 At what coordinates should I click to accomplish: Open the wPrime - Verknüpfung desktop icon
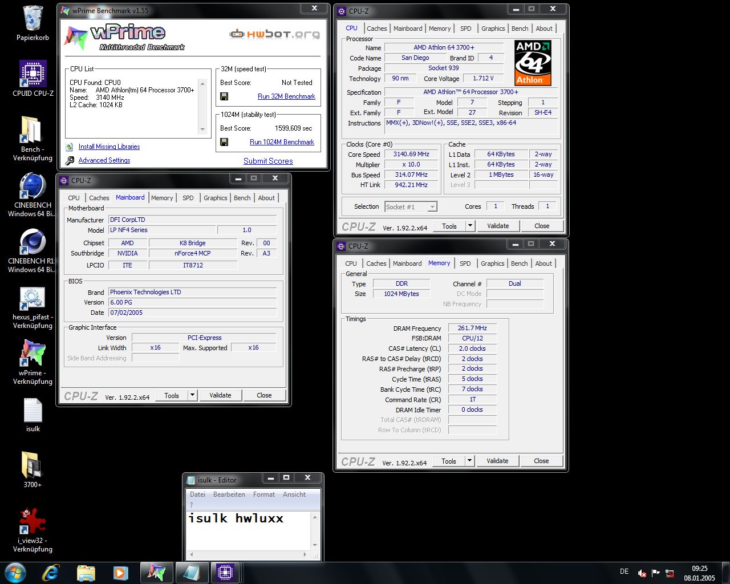pos(33,354)
